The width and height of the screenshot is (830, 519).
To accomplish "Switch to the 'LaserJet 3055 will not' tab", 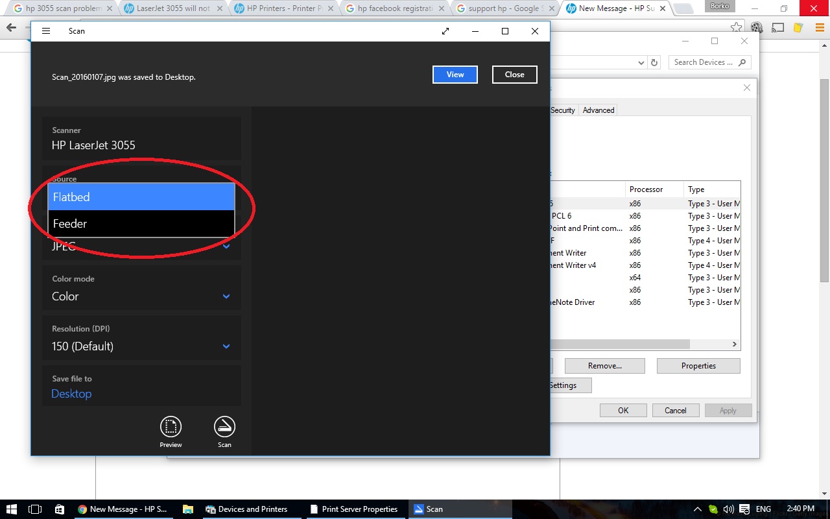I will 174,9.
